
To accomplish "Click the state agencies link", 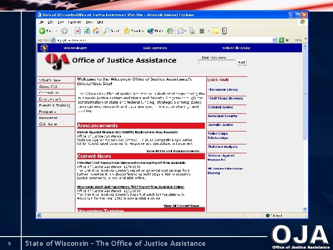I will point(155,48).
